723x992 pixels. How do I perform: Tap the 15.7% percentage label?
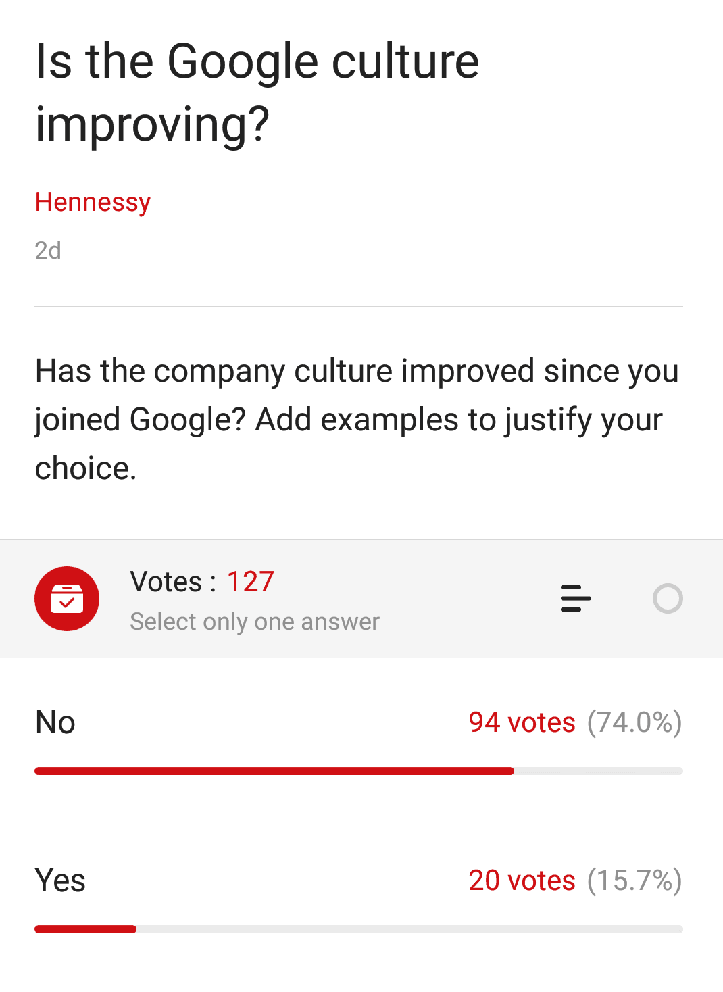[634, 881]
